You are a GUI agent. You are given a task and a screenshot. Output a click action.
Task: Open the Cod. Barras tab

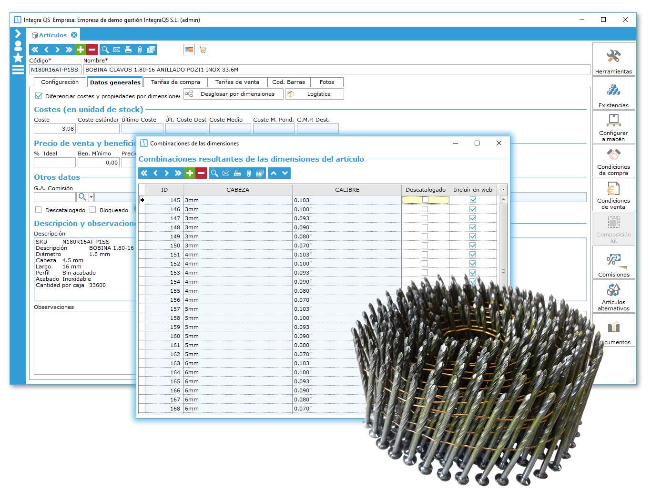[x=289, y=82]
